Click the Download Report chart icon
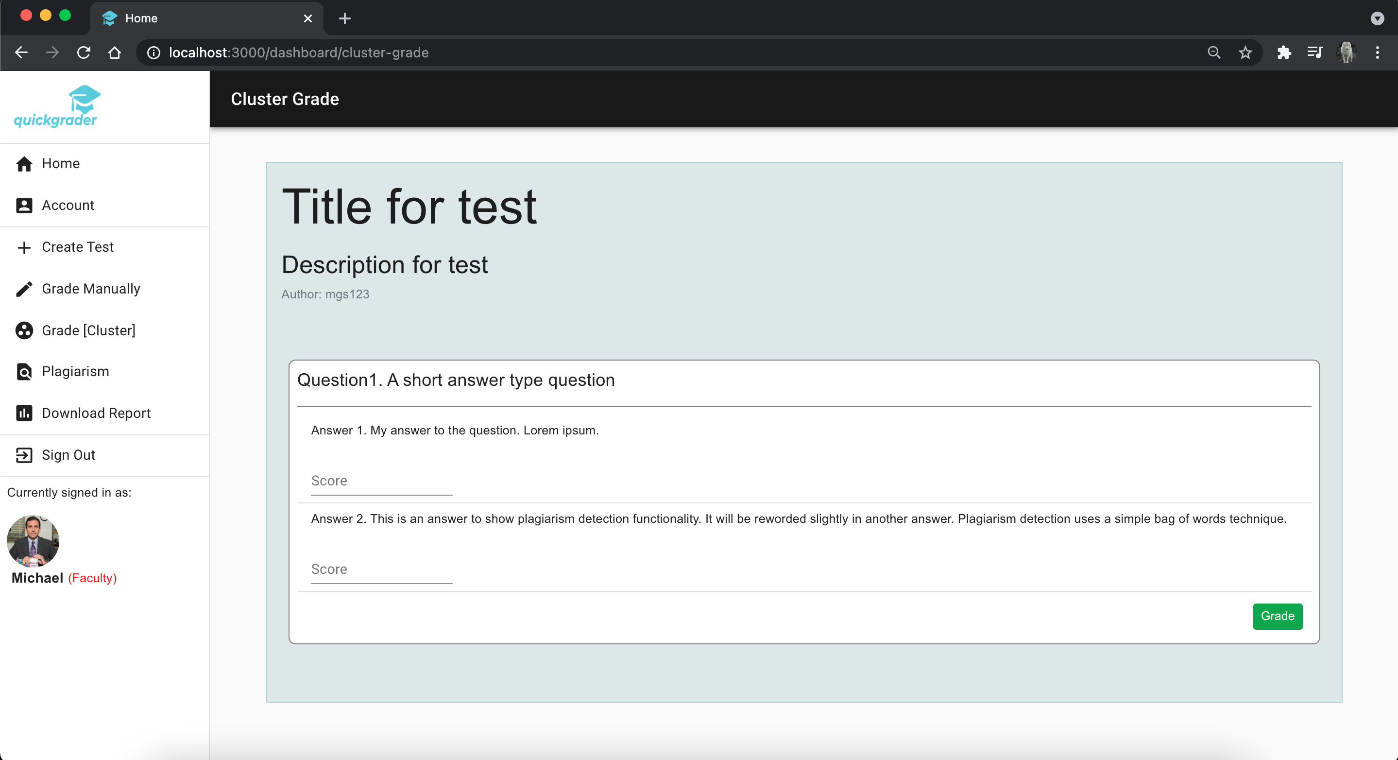Viewport: 1398px width, 760px height. [24, 413]
